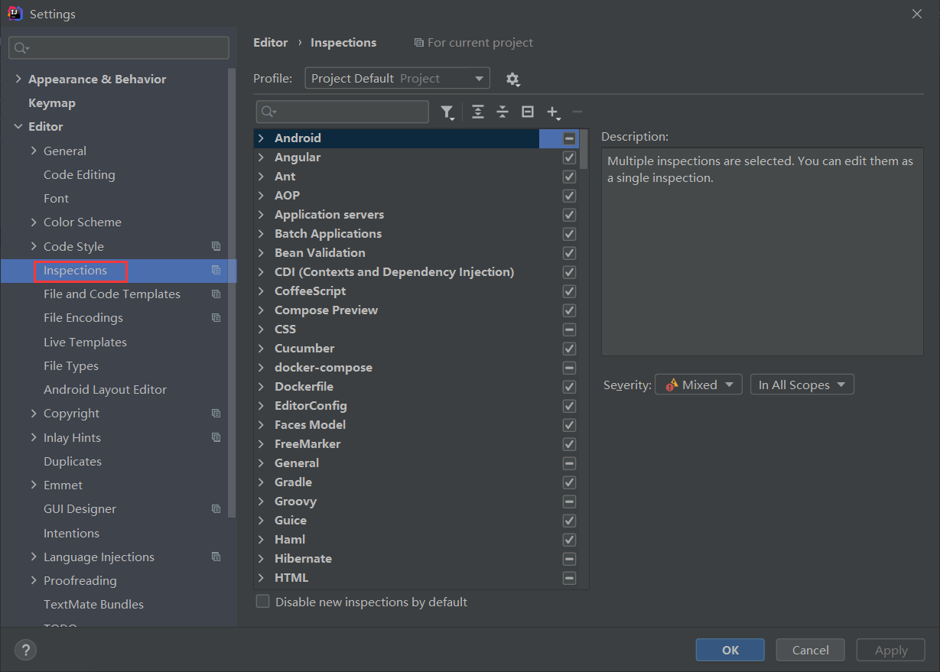
Task: Toggle the Android inspections checkbox
Action: click(x=569, y=138)
